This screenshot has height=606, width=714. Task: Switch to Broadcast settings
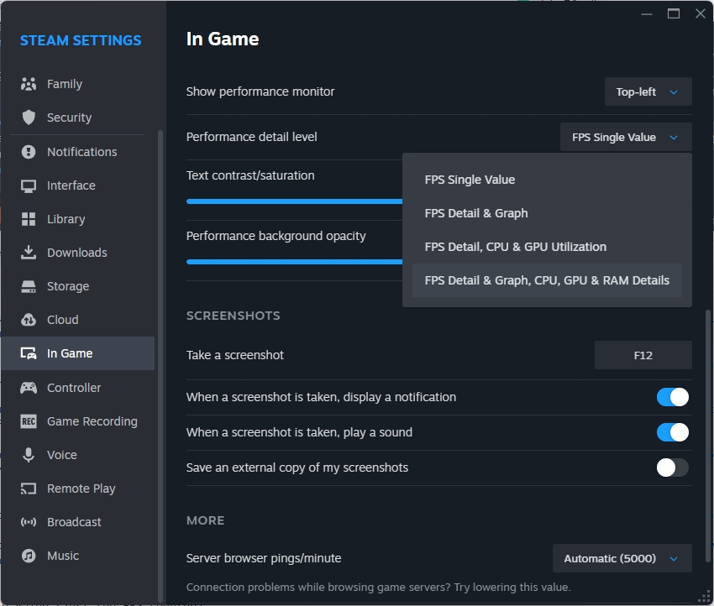click(x=77, y=522)
